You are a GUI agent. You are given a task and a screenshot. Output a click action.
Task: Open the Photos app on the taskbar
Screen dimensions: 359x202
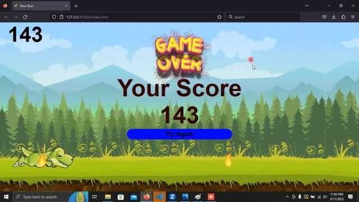[x=185, y=197]
